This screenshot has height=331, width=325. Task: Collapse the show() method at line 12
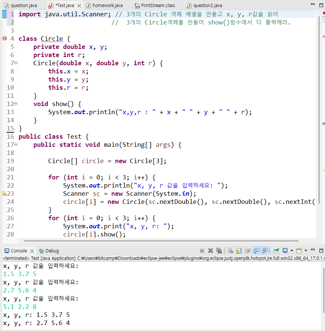tap(16, 104)
